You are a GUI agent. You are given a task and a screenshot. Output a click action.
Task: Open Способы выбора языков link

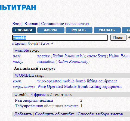click(100, 114)
